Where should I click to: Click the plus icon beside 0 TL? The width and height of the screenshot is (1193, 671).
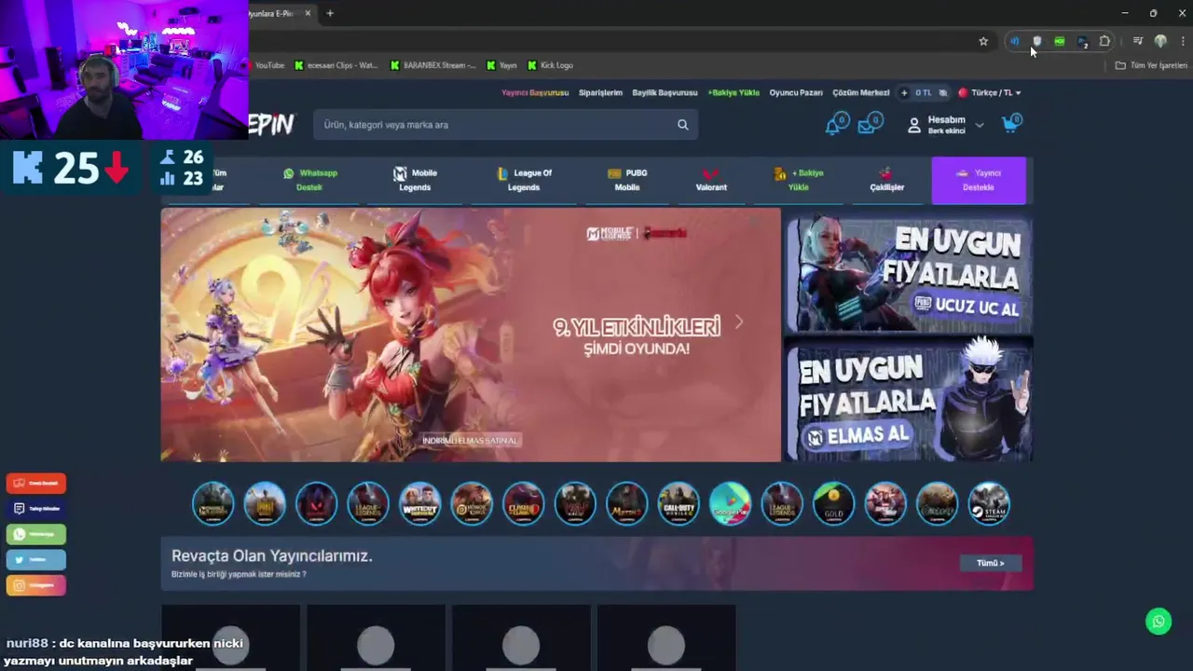tap(904, 93)
